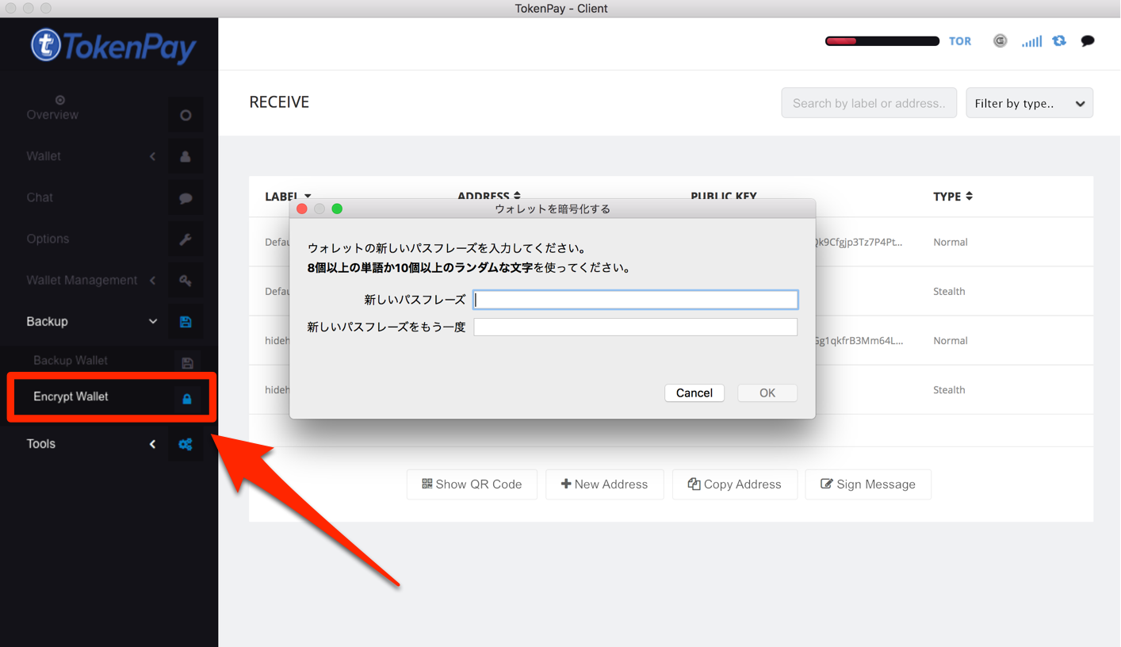Click the Overview circle icon in sidebar
1121x647 pixels.
point(186,115)
